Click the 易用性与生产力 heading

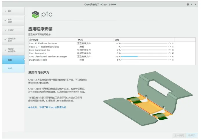pyautogui.click(x=39, y=72)
